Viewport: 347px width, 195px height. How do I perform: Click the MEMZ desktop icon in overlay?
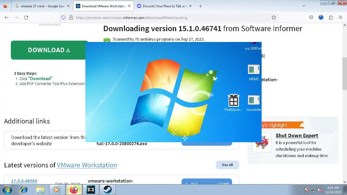tap(254, 73)
